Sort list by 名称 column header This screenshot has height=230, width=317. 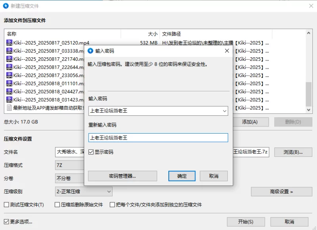pyautogui.click(x=63, y=34)
